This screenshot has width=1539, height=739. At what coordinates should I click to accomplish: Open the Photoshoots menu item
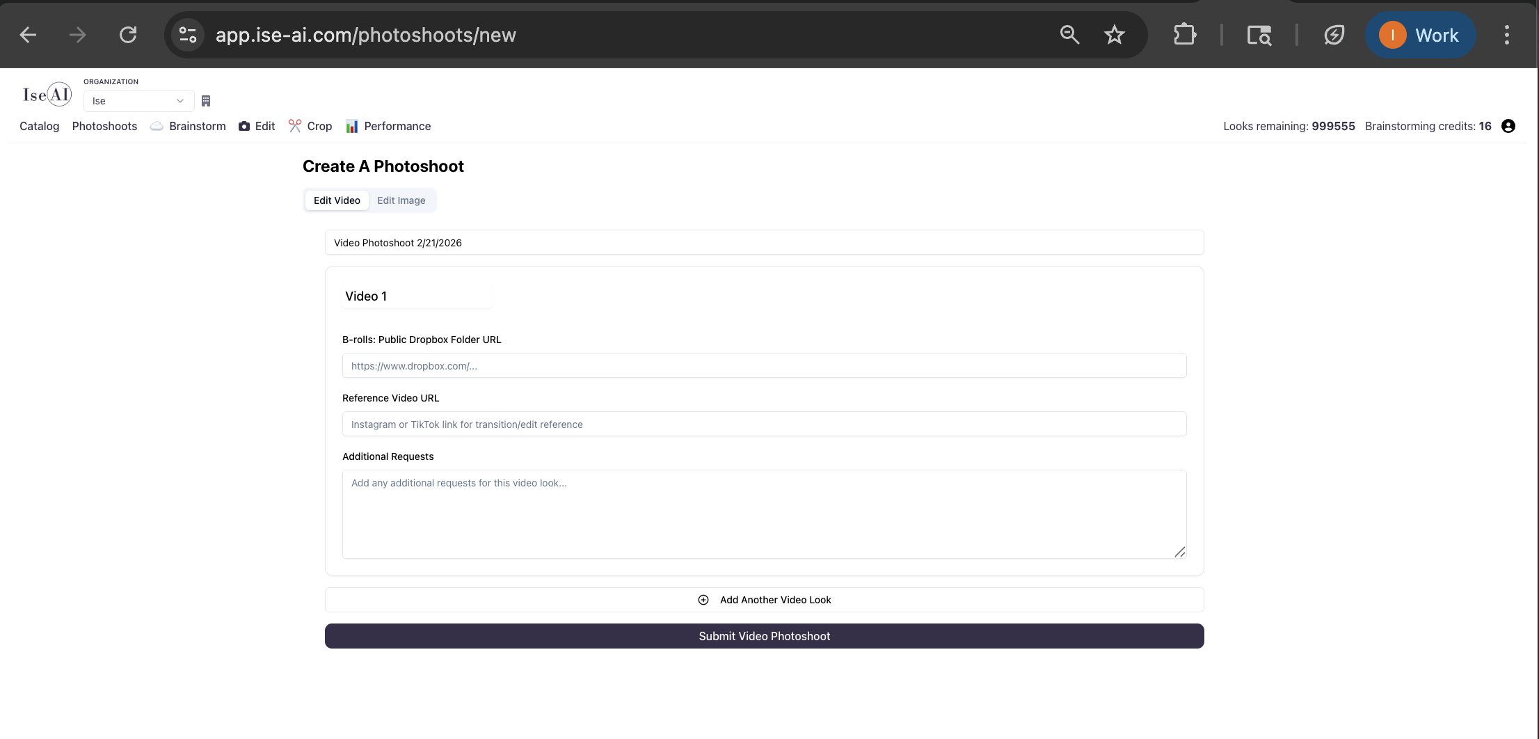coord(104,126)
